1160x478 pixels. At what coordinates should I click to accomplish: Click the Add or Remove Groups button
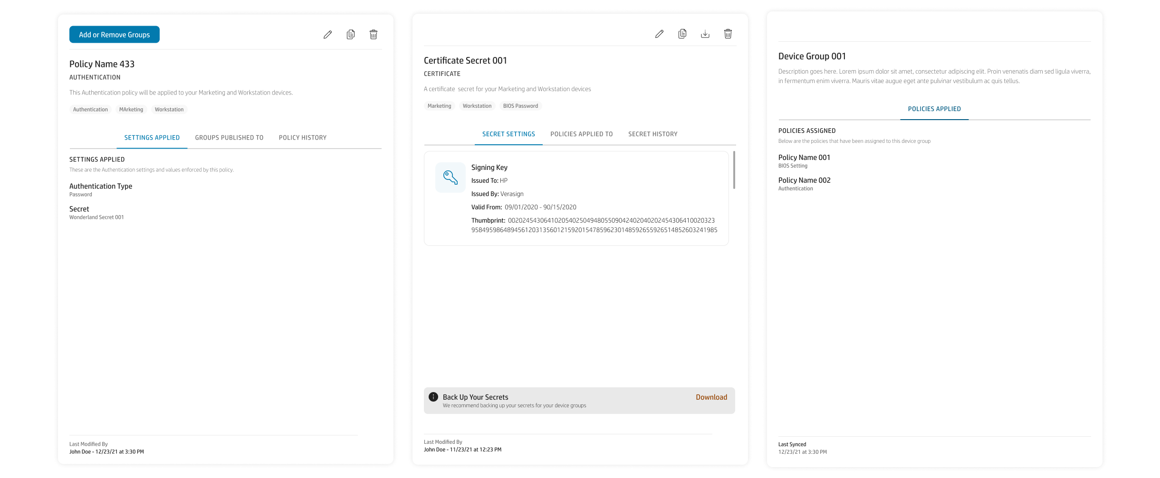click(x=114, y=34)
